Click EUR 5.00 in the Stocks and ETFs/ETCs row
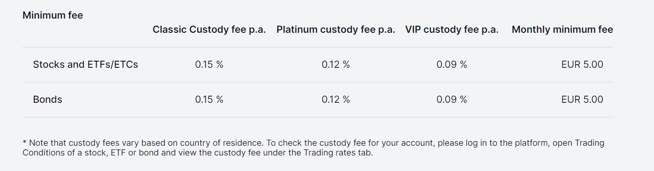The image size is (654, 171). click(582, 65)
